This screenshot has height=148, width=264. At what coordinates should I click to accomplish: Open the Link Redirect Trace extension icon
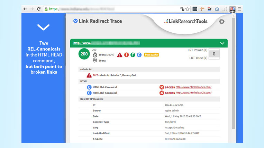pos(233,9)
